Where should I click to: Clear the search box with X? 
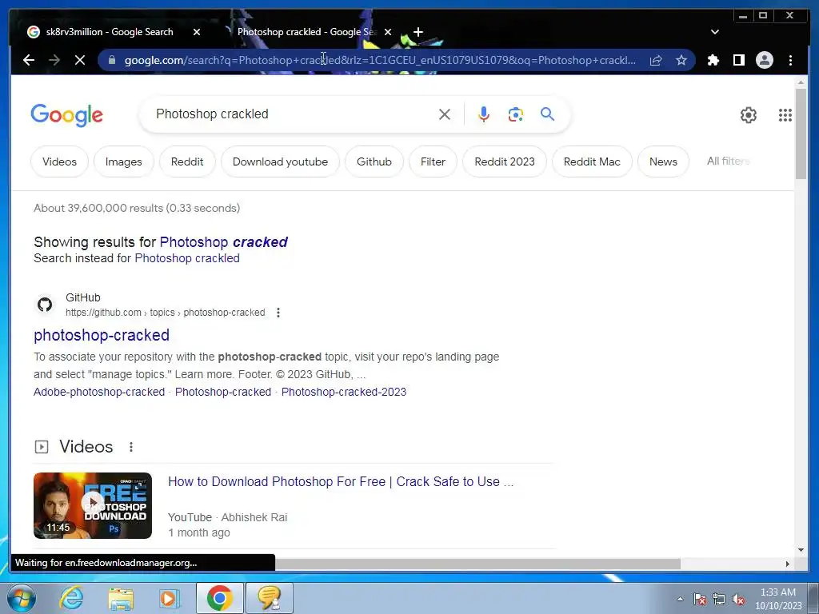click(x=445, y=114)
